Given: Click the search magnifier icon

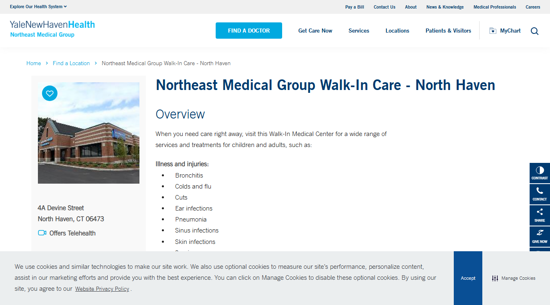Looking at the screenshot, I should [x=535, y=31].
